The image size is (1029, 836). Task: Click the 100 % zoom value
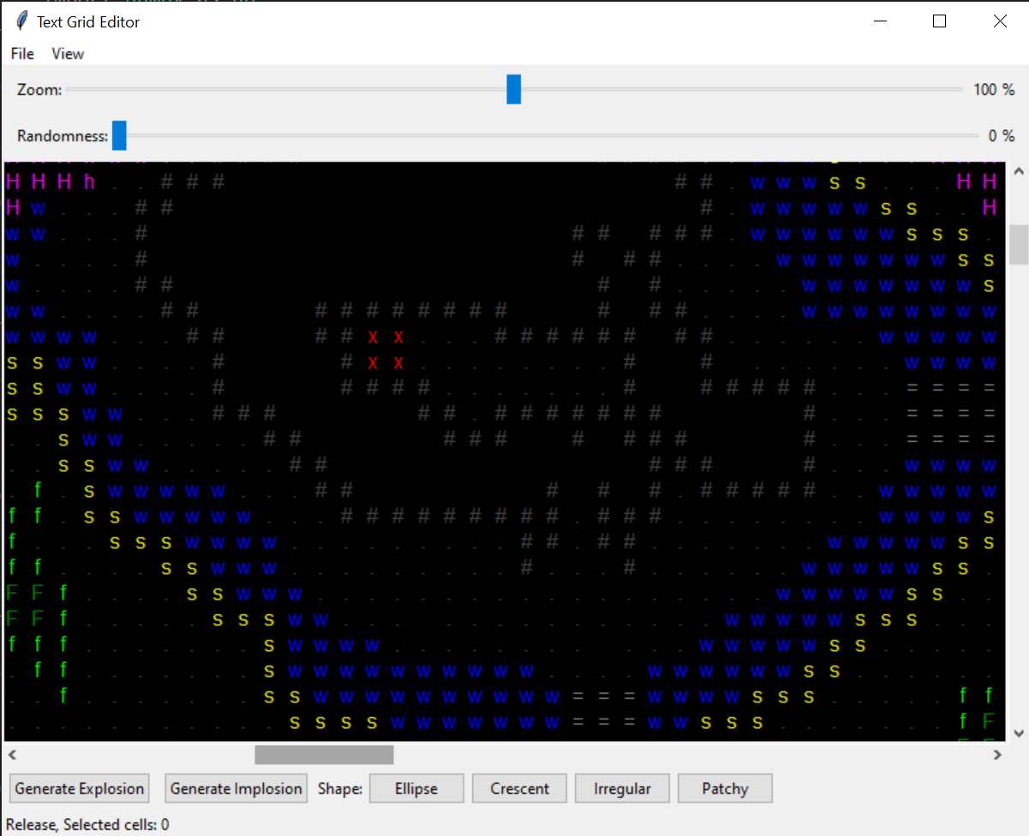click(x=994, y=89)
